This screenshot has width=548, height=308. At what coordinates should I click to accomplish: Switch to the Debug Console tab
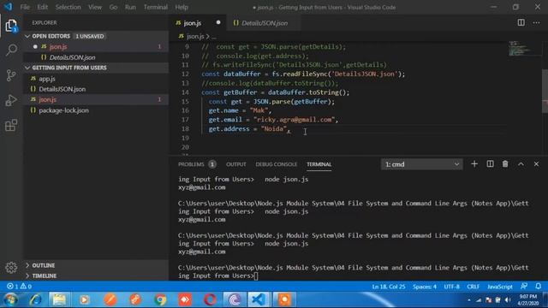coord(276,164)
